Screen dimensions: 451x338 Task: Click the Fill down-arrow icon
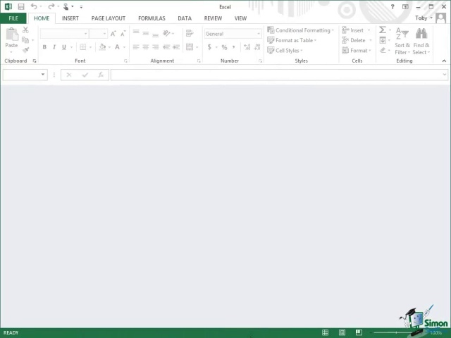click(383, 40)
